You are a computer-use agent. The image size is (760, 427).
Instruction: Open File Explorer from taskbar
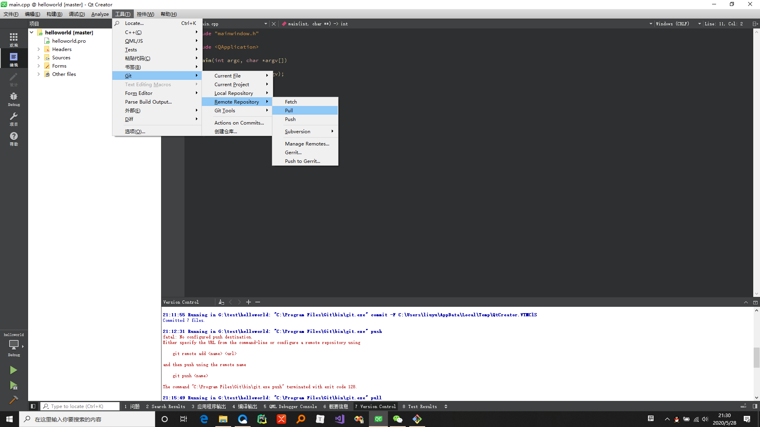[x=223, y=419]
